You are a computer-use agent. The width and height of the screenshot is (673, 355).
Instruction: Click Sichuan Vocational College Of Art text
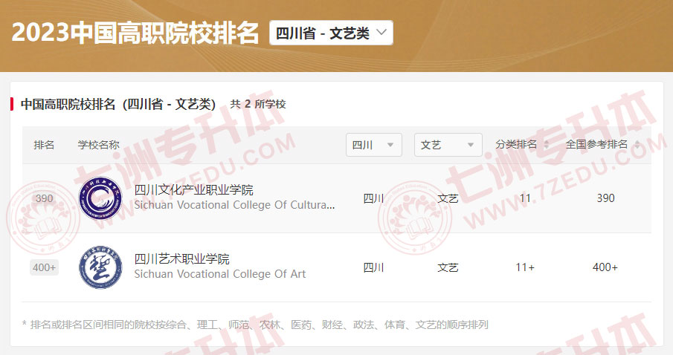220,274
